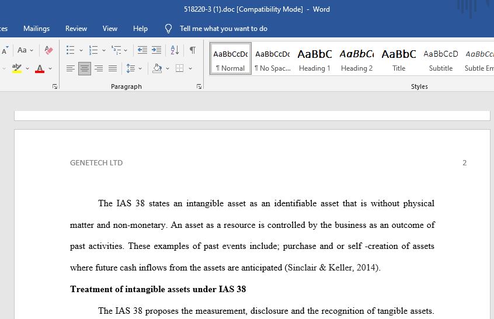Apply the Heading 1 style

pyautogui.click(x=314, y=58)
